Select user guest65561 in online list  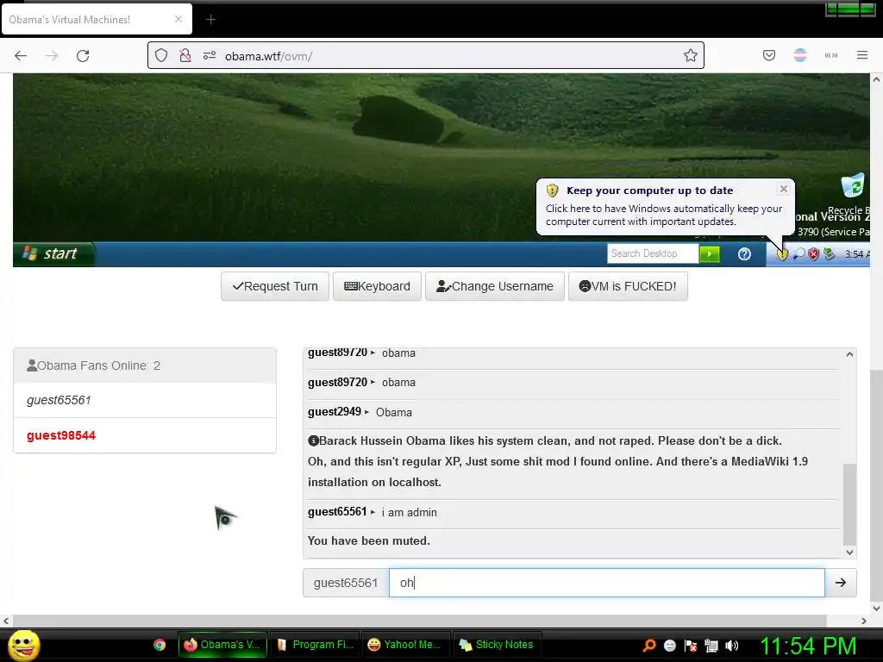click(x=145, y=400)
